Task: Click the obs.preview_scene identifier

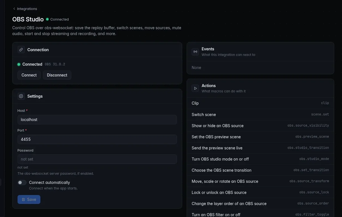Action: coord(312,137)
